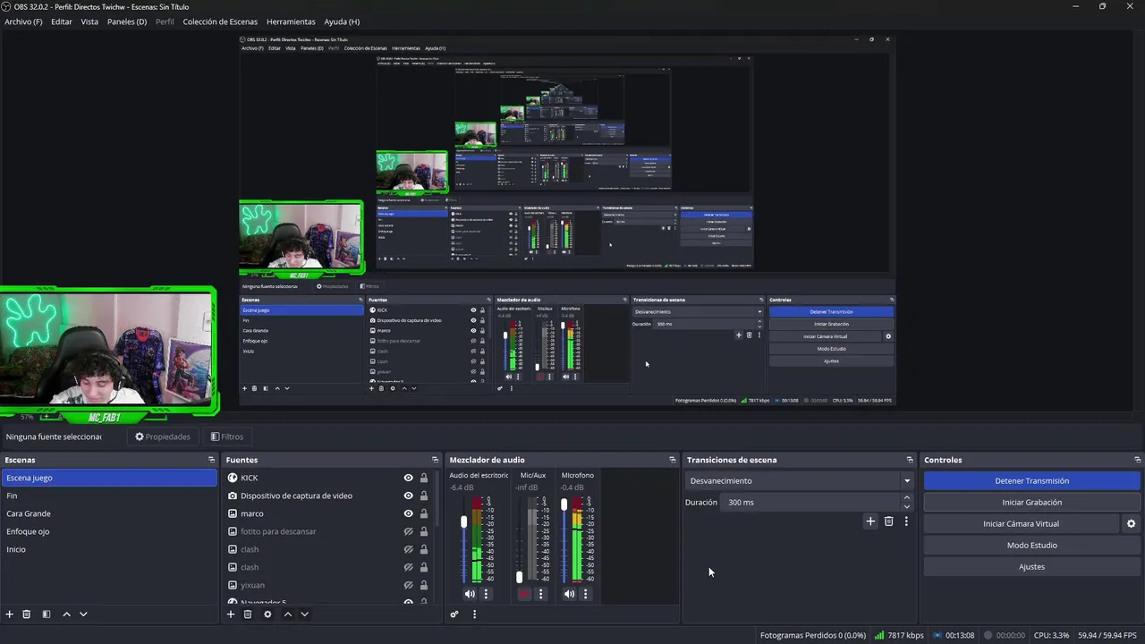Image resolution: width=1145 pixels, height=644 pixels.
Task: Click the Propiedades button
Action: point(163,436)
